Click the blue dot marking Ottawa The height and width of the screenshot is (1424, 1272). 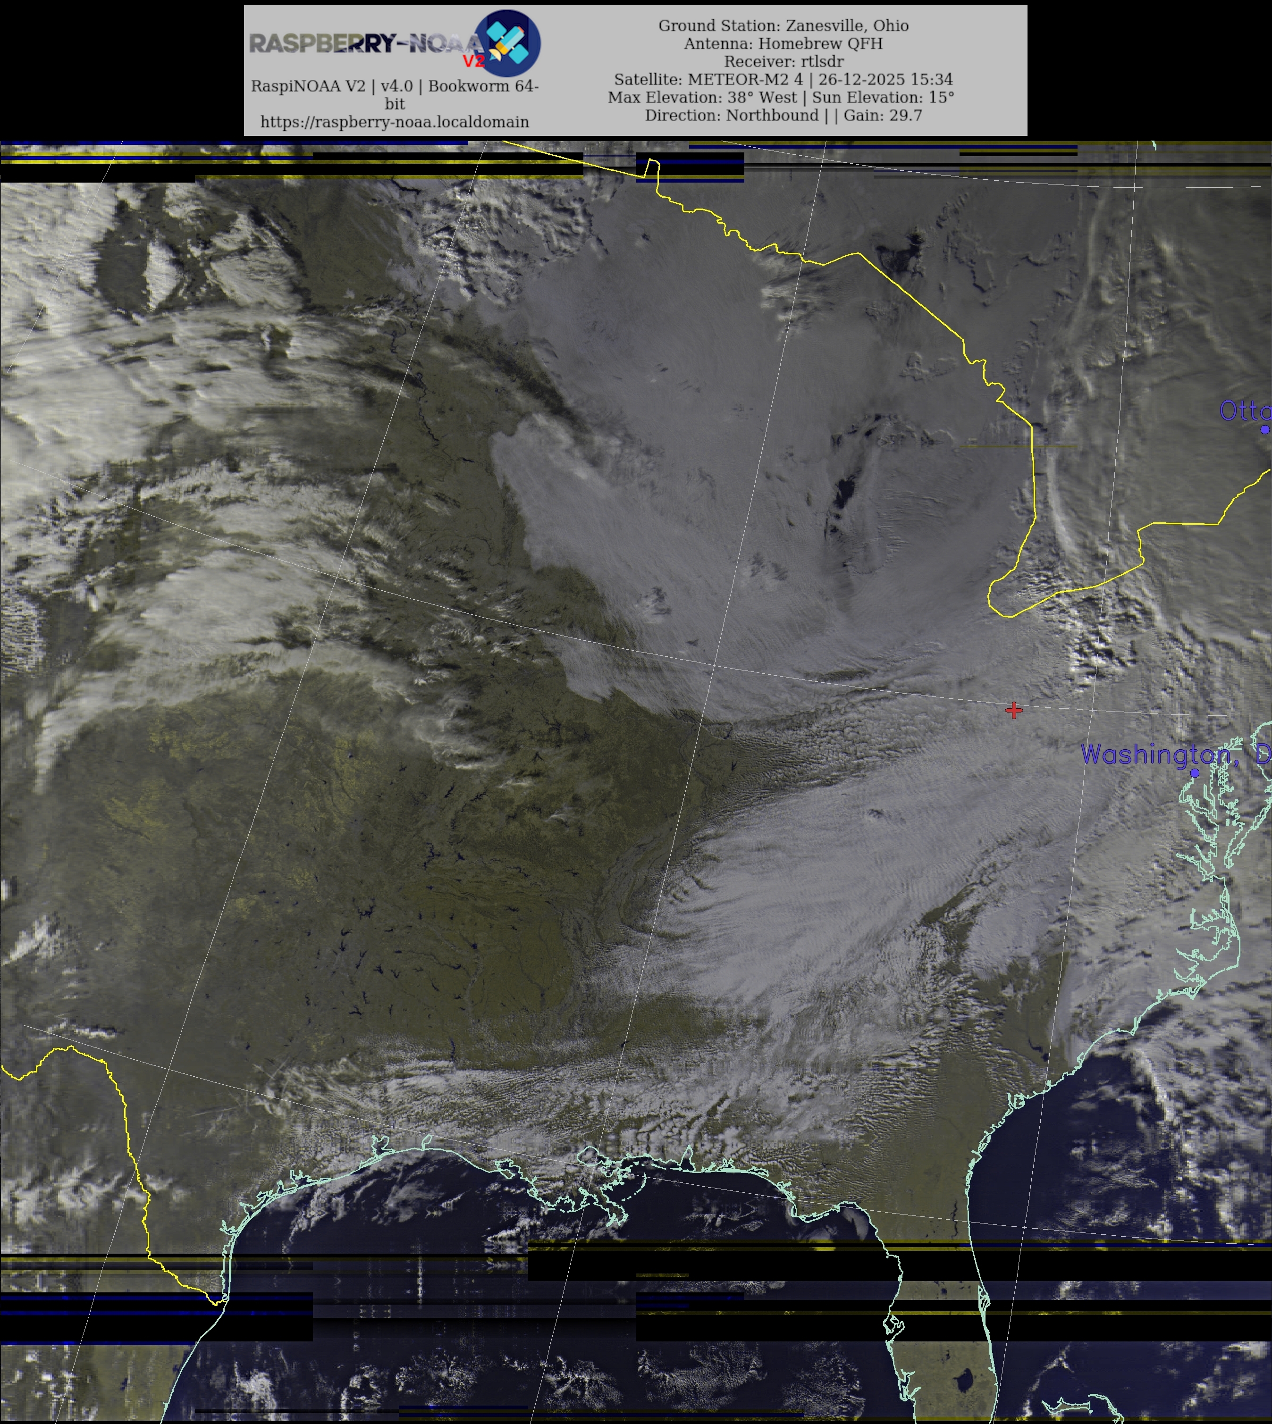[1265, 429]
